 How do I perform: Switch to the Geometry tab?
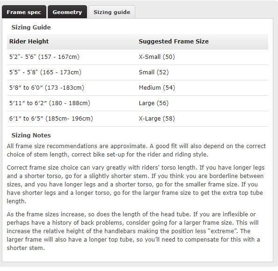point(67,12)
